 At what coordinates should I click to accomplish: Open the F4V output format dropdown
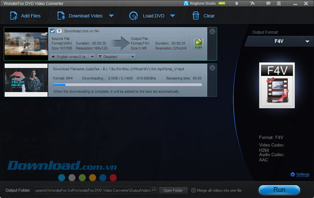click(x=279, y=41)
